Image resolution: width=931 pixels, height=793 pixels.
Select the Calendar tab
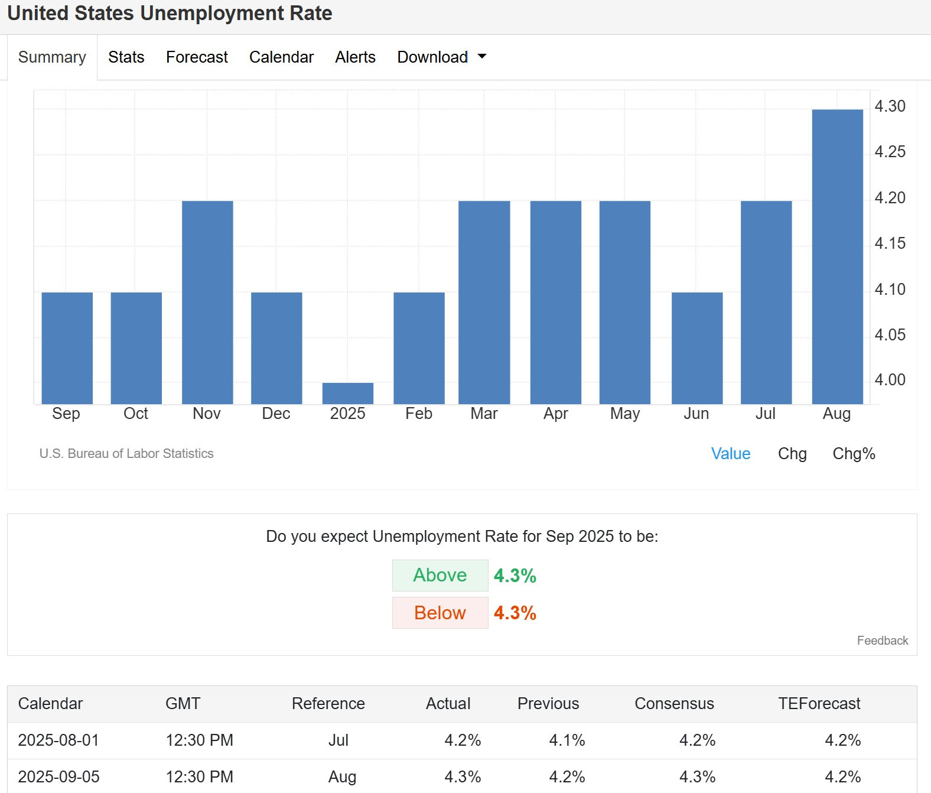(281, 57)
